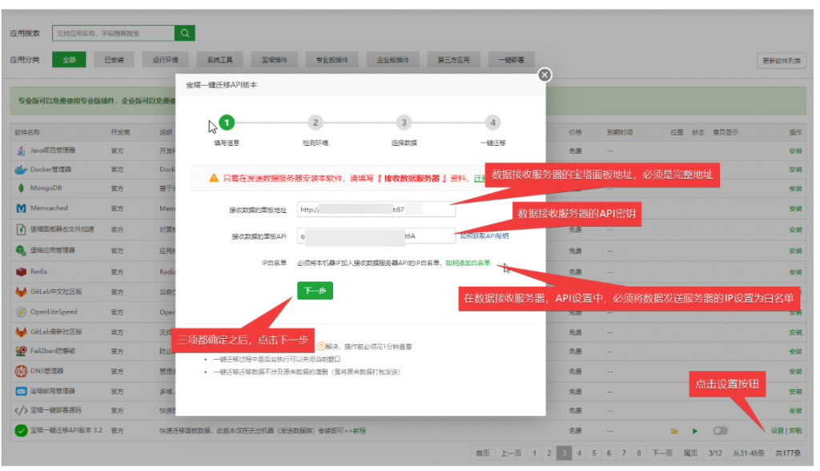Click the green search magnifier icon

coord(185,33)
